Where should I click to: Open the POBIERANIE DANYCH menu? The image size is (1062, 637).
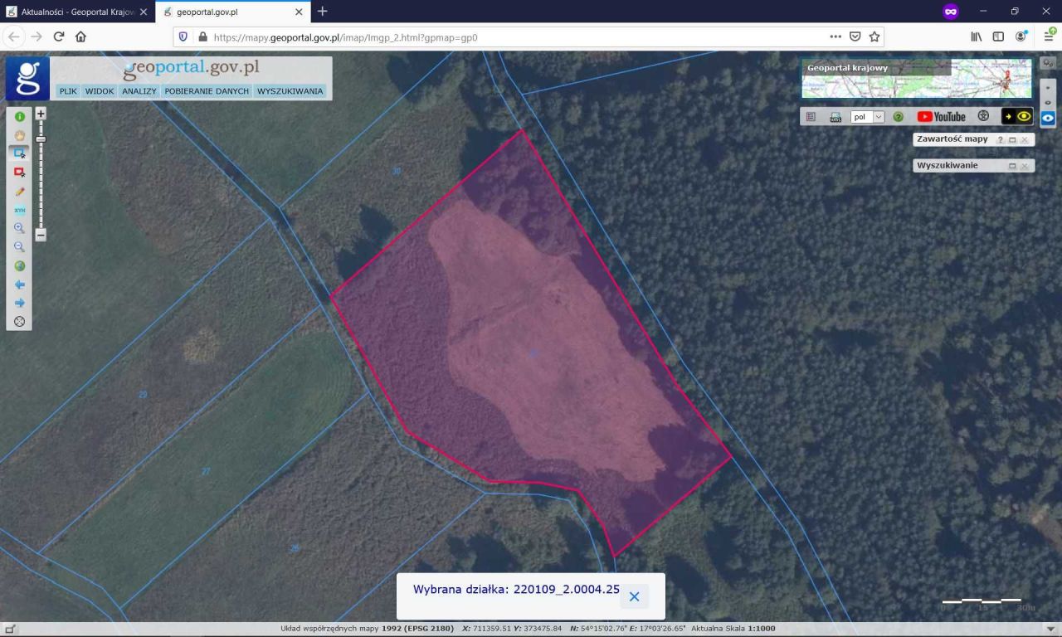point(207,91)
